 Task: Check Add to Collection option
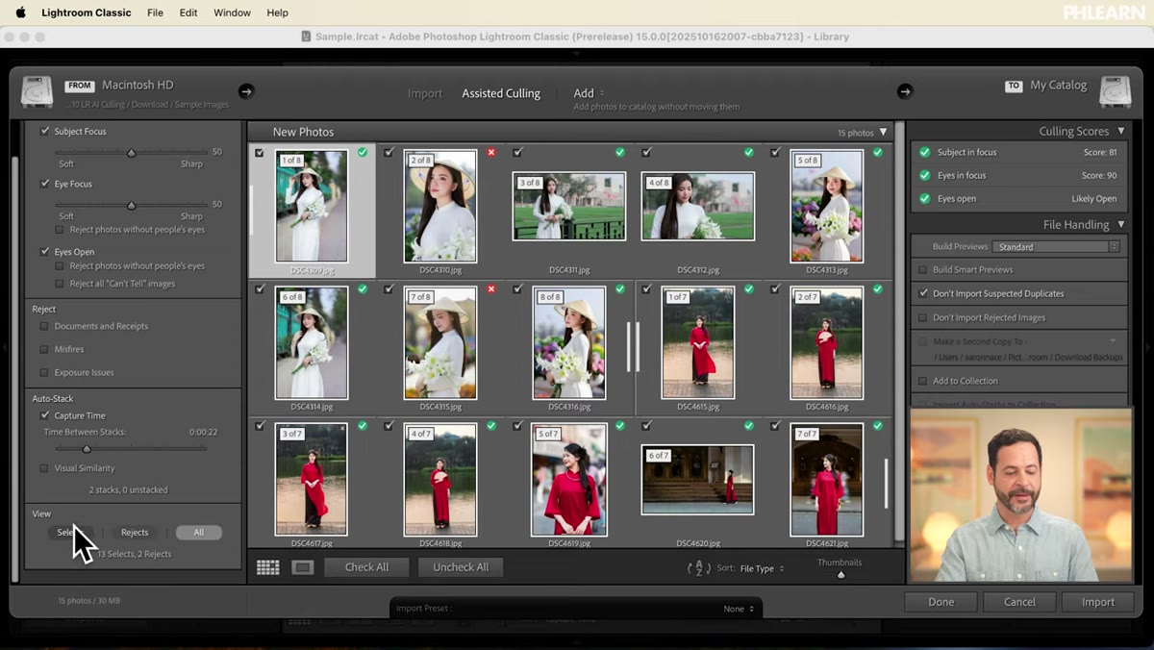pyautogui.click(x=923, y=381)
